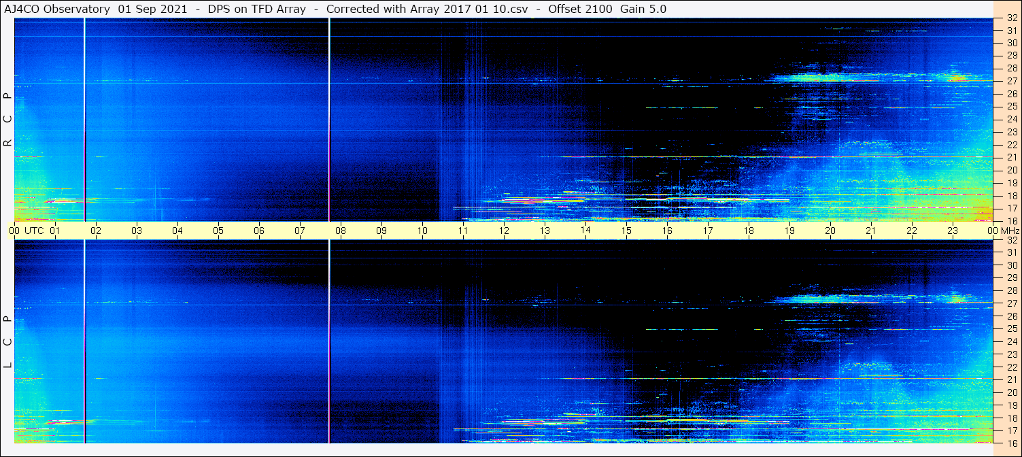The width and height of the screenshot is (1022, 457).
Task: Click the 18 hour tick on UTC axis
Action: coord(749,231)
